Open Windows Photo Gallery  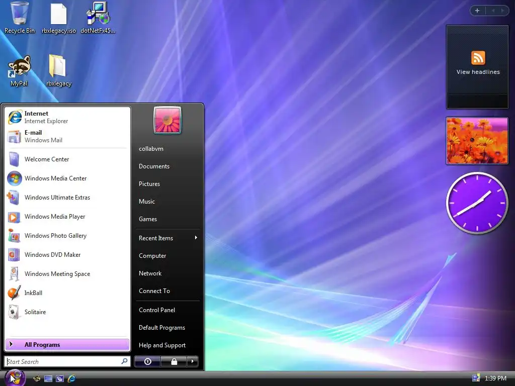67,235
